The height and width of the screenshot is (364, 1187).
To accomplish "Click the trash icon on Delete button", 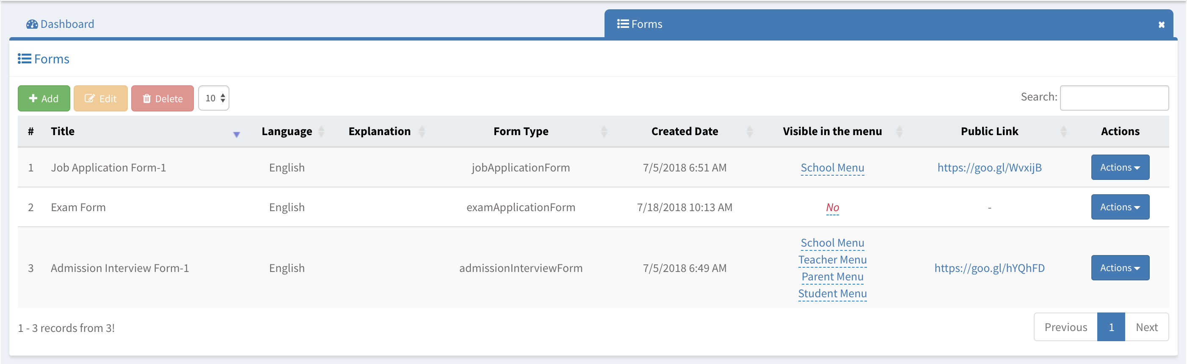I will click(146, 98).
